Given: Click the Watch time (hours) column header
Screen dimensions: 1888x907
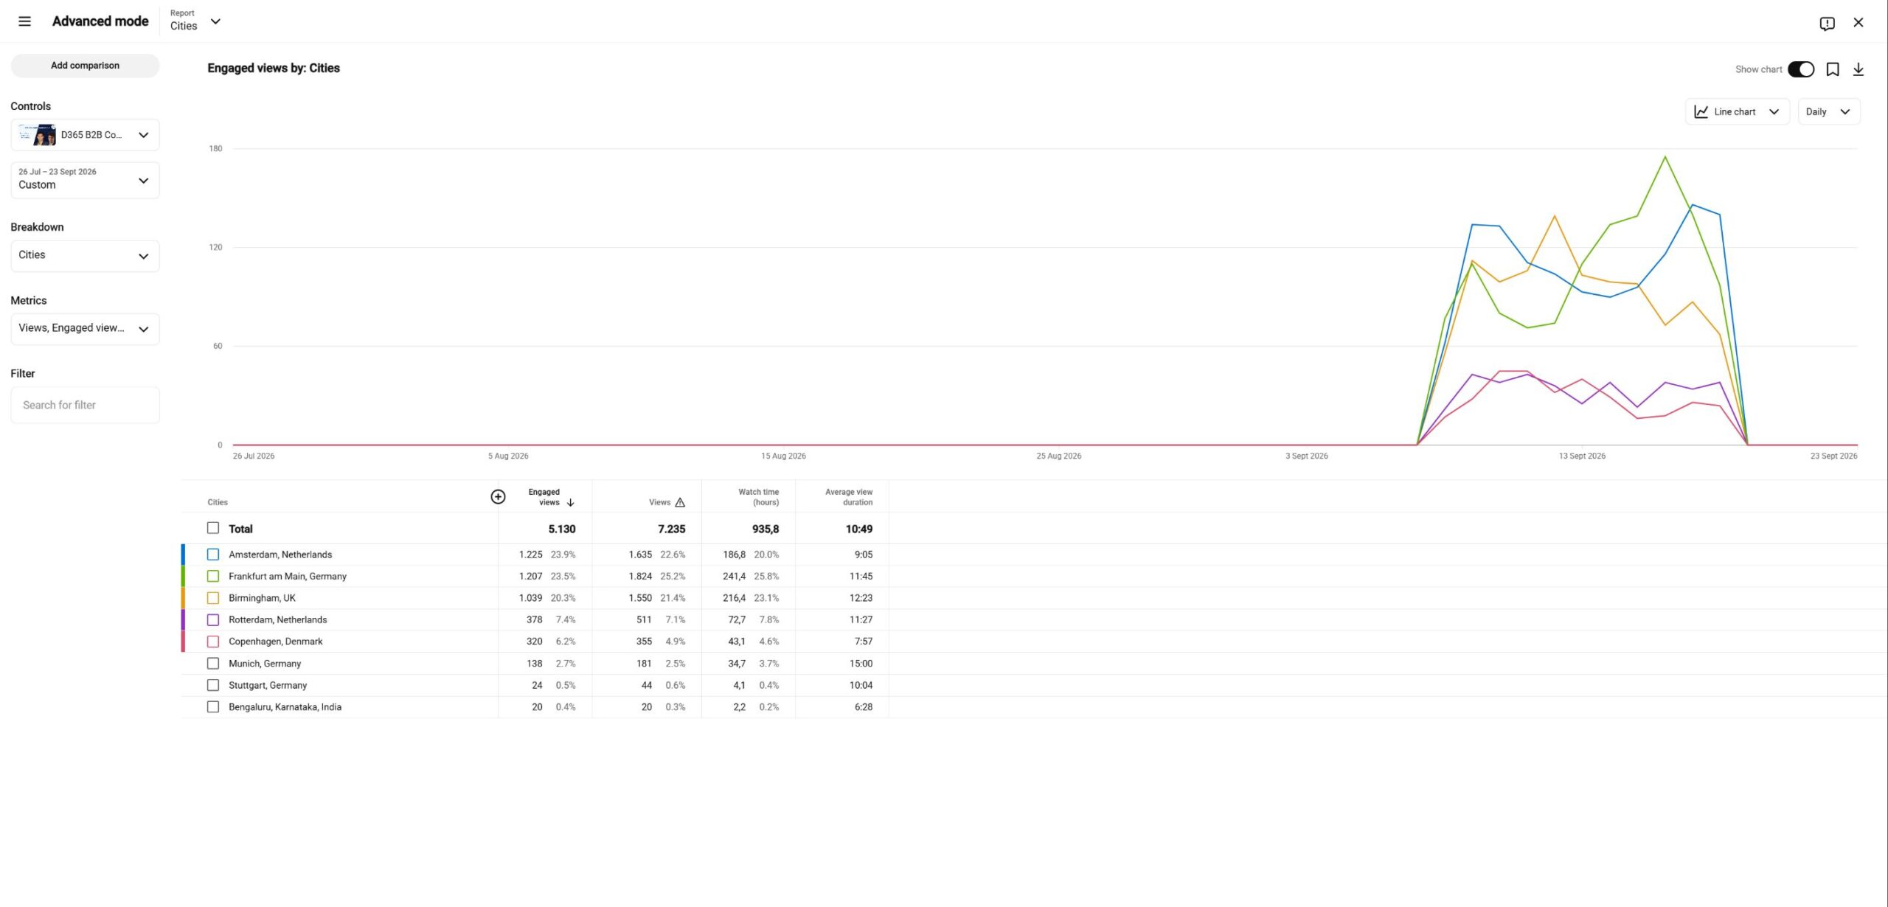Looking at the screenshot, I should [758, 497].
